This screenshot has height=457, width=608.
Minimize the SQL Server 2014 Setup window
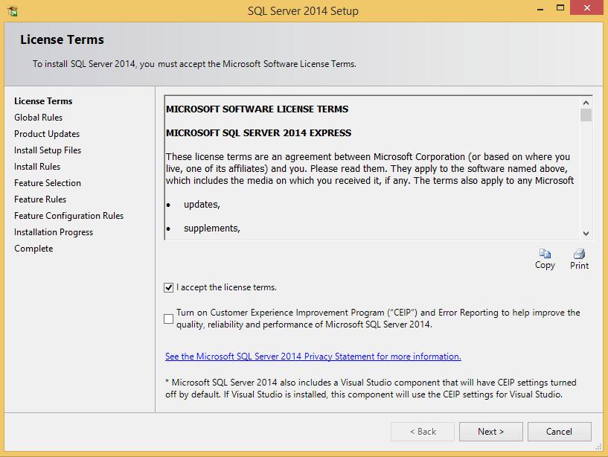point(540,8)
